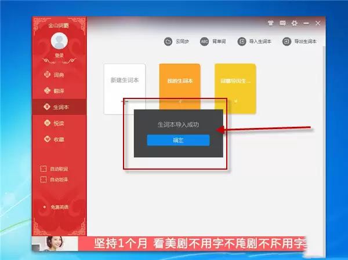348x260 pixels.
Task: Click the user avatar to log in
Action: 59,41
